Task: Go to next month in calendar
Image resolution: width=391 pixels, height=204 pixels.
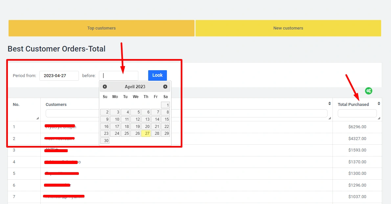Action: (165, 87)
